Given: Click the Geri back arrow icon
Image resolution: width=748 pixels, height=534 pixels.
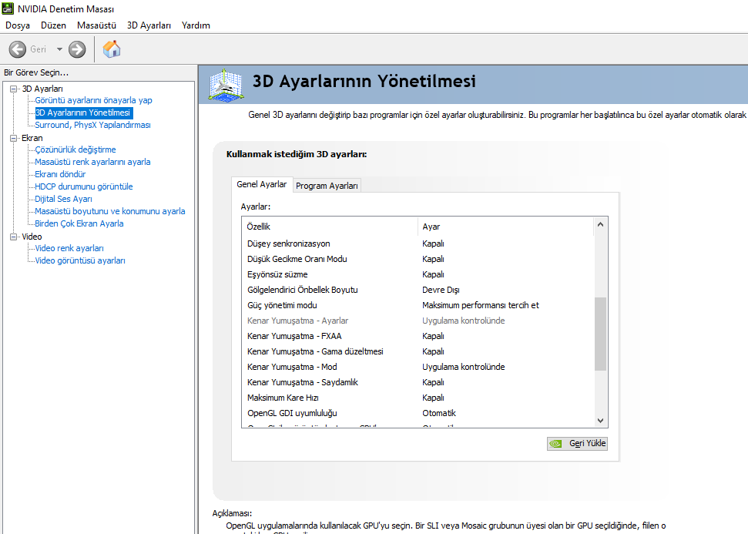Looking at the screenshot, I should (18, 49).
